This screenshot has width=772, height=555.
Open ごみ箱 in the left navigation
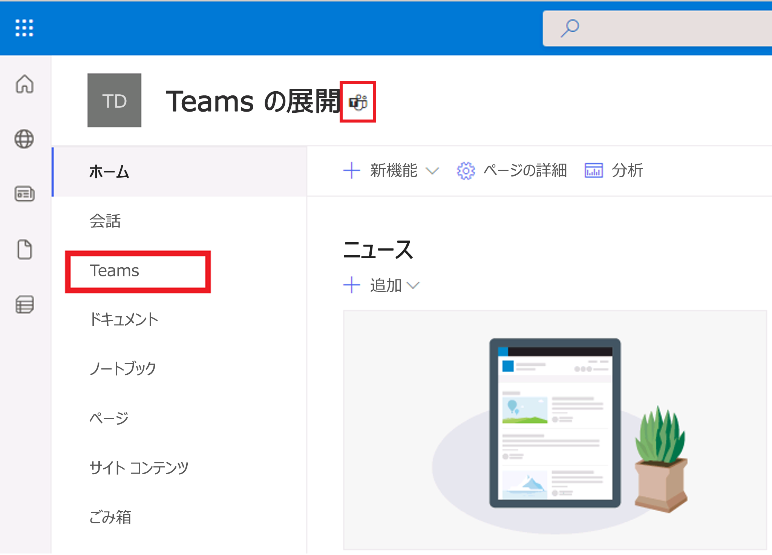click(110, 517)
